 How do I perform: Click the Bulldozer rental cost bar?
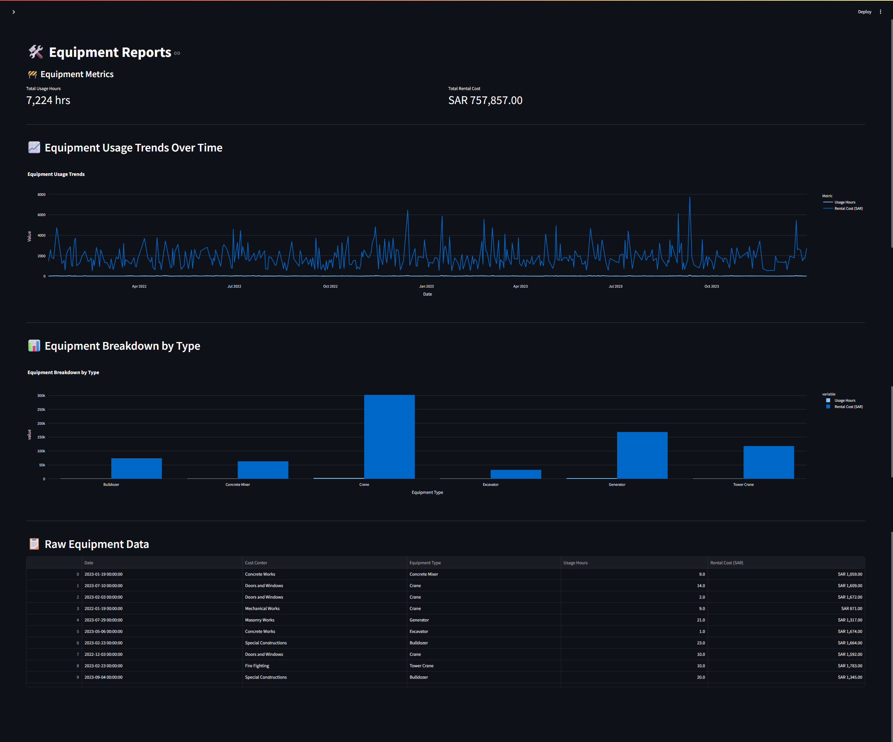pyautogui.click(x=136, y=468)
